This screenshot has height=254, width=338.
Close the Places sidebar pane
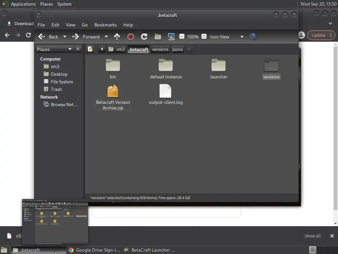click(x=78, y=49)
